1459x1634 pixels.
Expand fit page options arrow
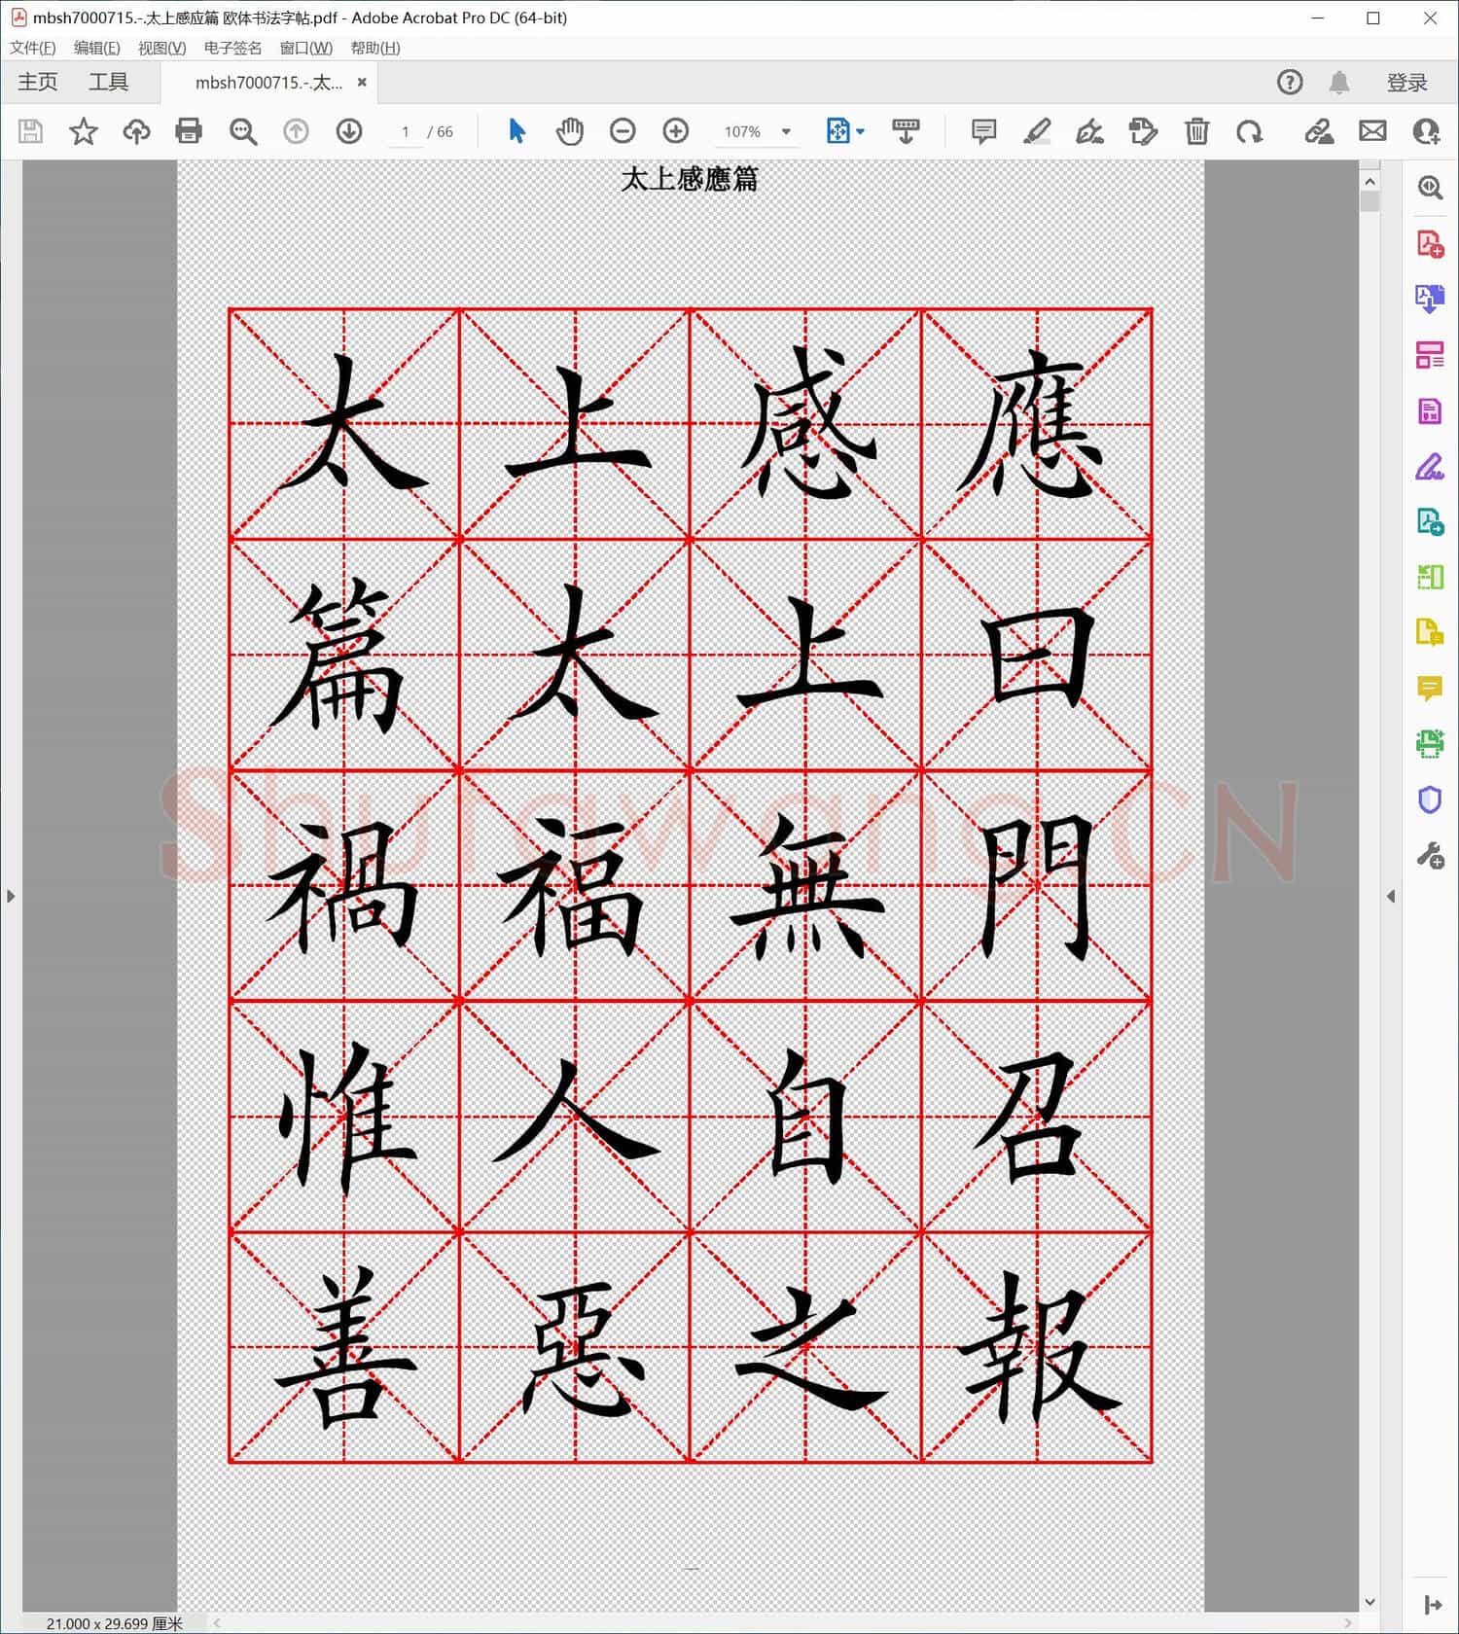point(860,131)
